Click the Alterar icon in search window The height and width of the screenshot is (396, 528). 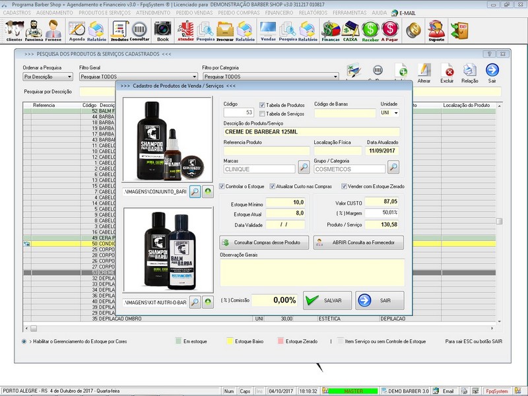tap(424, 73)
